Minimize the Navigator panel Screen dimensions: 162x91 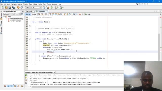click(x=23, y=12)
